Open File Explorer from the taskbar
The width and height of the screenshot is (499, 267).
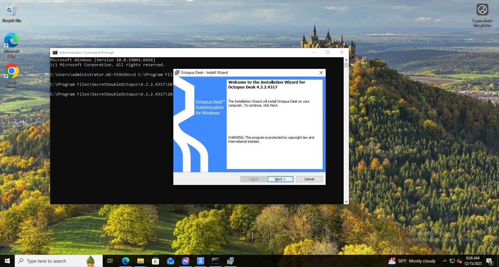(x=140, y=261)
